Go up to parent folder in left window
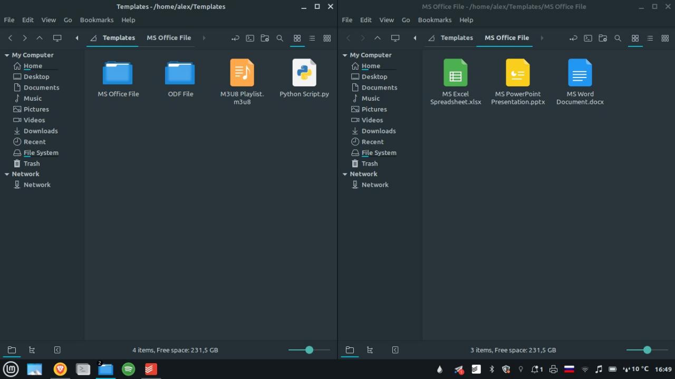Image resolution: width=675 pixels, height=379 pixels. pyautogui.click(x=40, y=38)
